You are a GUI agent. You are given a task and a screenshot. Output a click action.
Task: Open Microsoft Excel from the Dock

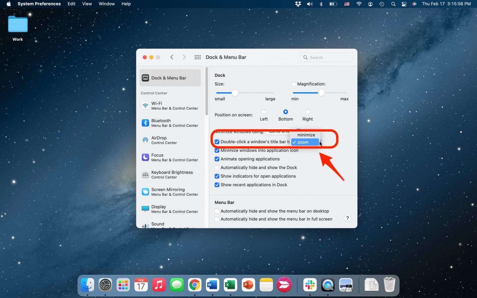click(230, 285)
